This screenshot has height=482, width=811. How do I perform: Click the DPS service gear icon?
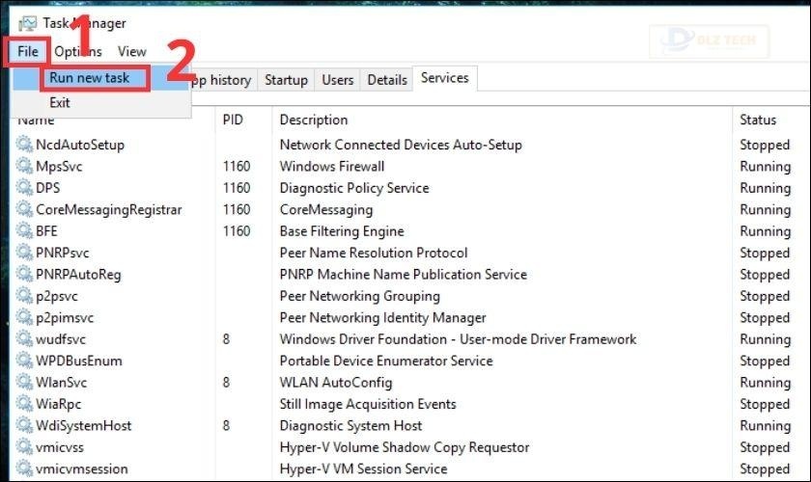point(24,188)
